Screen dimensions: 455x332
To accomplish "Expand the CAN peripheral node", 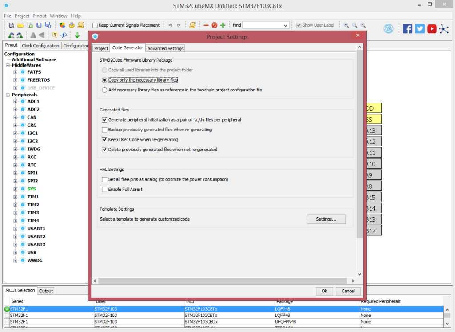I will pos(16,118).
